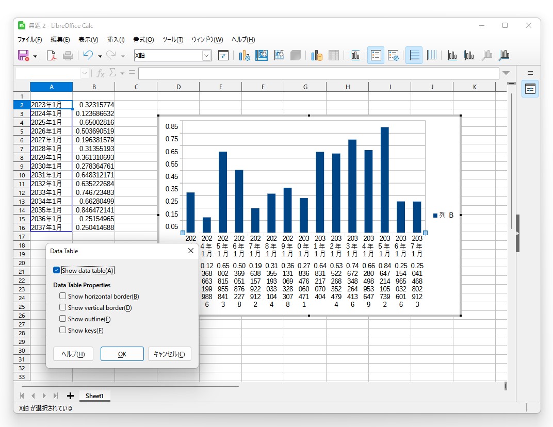The height and width of the screenshot is (427, 553).
Task: Open the ヘルプ(H) menu in menu bar
Action: 243,40
